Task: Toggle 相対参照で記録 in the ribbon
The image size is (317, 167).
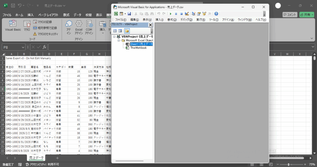Action: coord(45,28)
